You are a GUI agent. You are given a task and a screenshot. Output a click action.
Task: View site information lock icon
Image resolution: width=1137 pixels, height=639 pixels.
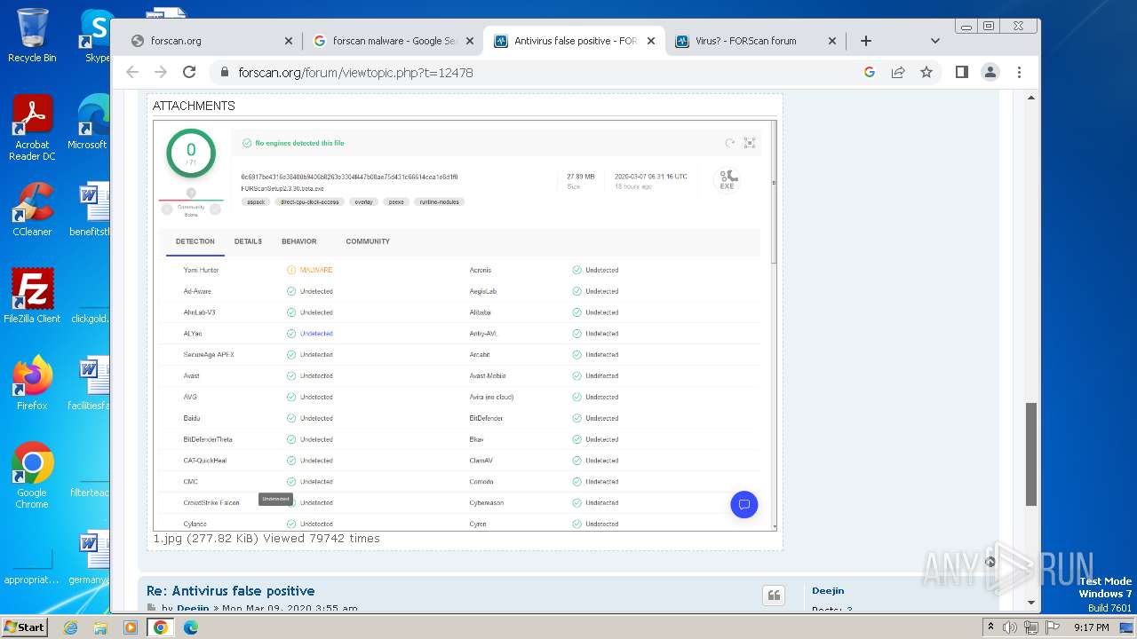click(223, 72)
